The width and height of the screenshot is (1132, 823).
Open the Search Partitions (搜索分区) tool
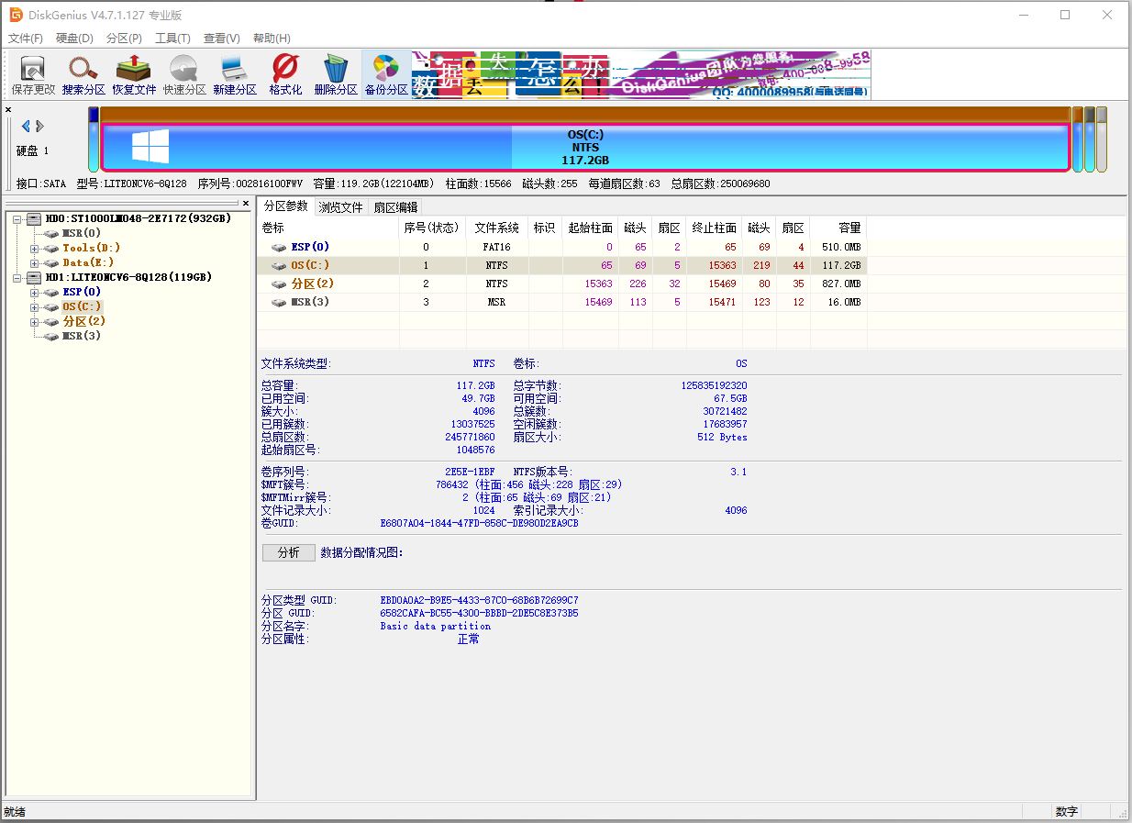point(83,75)
